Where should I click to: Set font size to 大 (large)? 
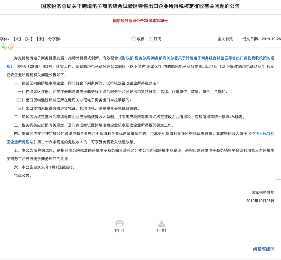17,39
